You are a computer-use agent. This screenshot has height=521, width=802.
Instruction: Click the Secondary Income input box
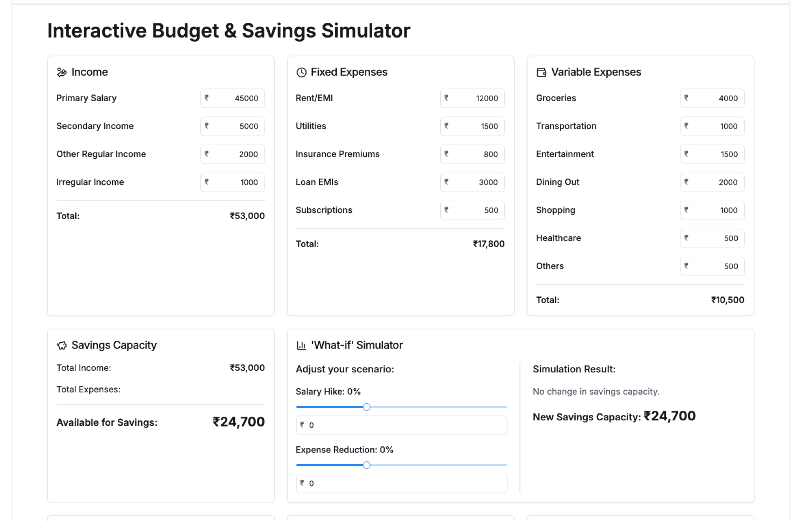point(237,126)
